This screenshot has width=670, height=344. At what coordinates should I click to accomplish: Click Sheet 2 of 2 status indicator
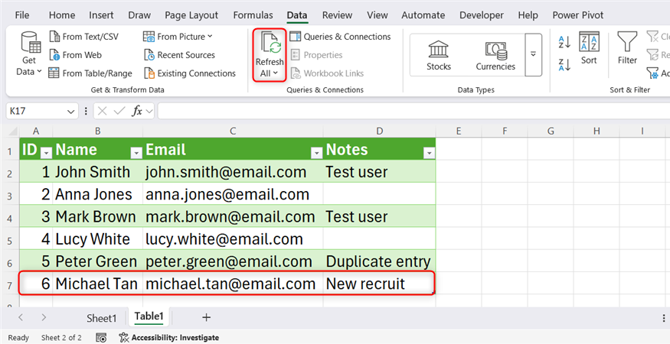coord(61,338)
